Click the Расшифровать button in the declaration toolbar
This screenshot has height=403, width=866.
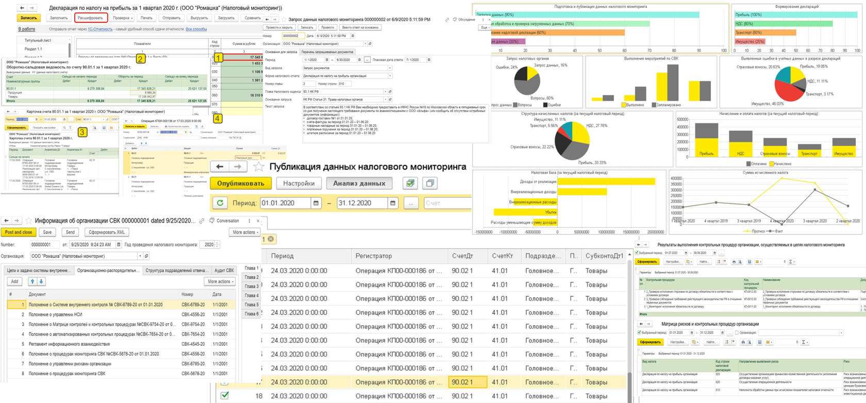click(x=91, y=18)
